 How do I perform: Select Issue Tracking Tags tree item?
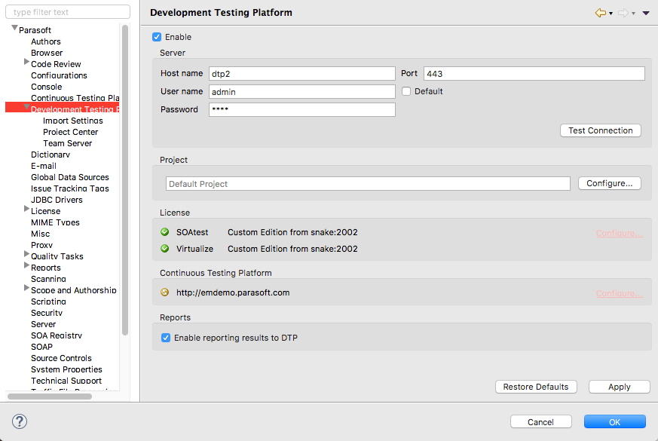point(69,188)
